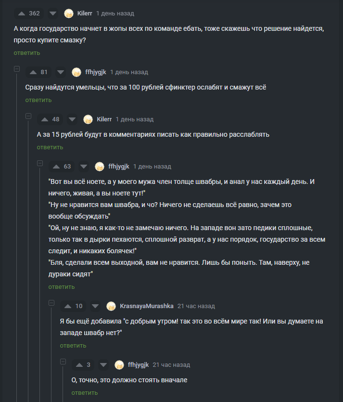This screenshot has width=343, height=402.
Task: Collapse the thread at the 48-point comment
Action: pos(28,116)
